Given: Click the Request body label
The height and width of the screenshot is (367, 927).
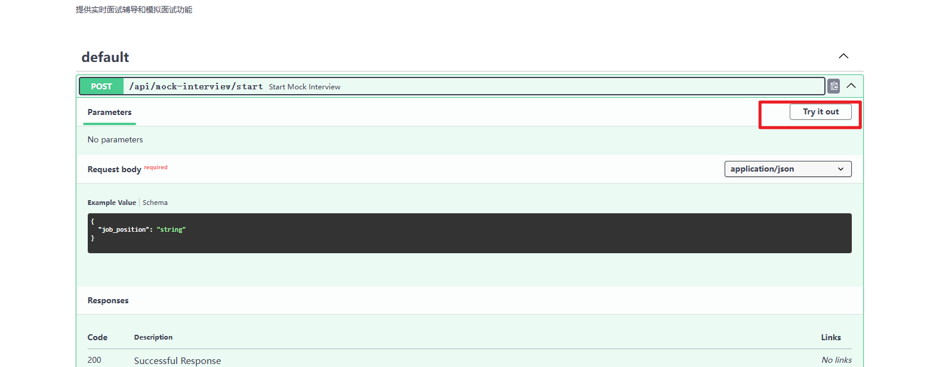Looking at the screenshot, I should 114,170.
